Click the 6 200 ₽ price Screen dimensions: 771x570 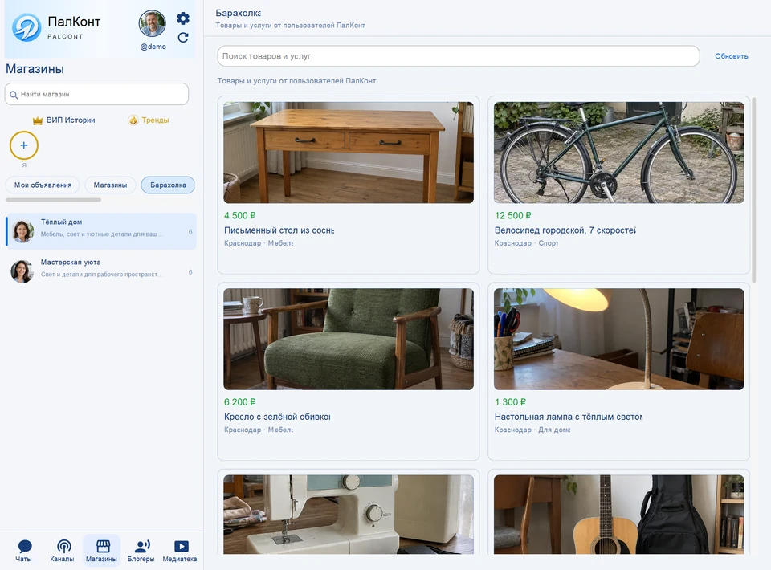point(240,402)
